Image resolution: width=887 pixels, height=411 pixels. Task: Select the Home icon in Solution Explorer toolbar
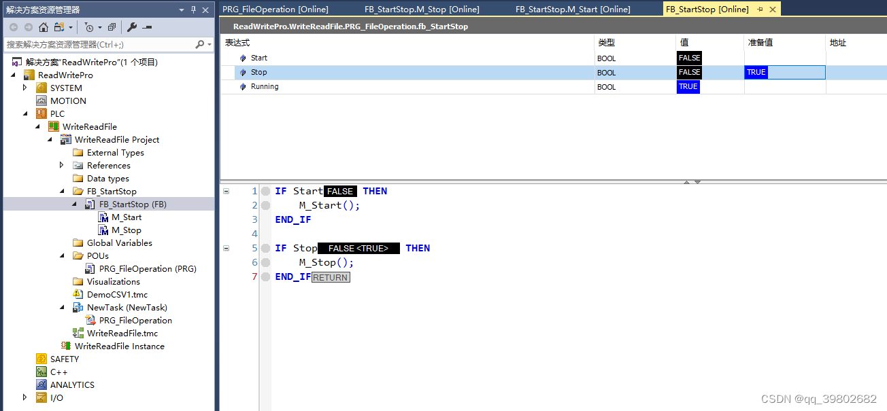tap(44, 27)
